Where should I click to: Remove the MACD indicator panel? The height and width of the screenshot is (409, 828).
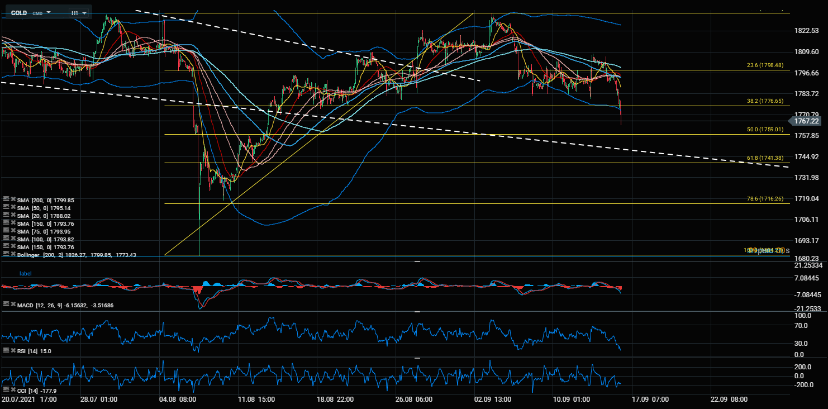point(12,303)
